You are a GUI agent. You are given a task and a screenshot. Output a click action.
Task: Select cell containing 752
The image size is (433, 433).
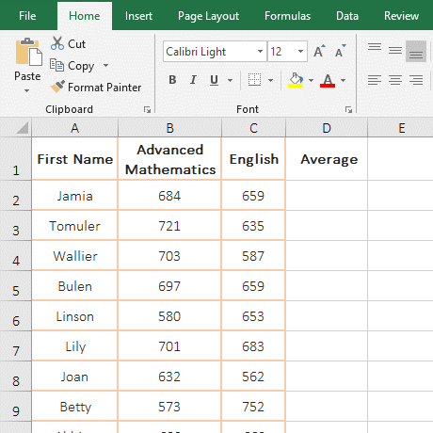click(x=253, y=407)
